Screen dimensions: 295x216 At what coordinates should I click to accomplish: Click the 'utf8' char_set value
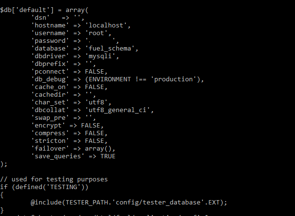pos(96,102)
